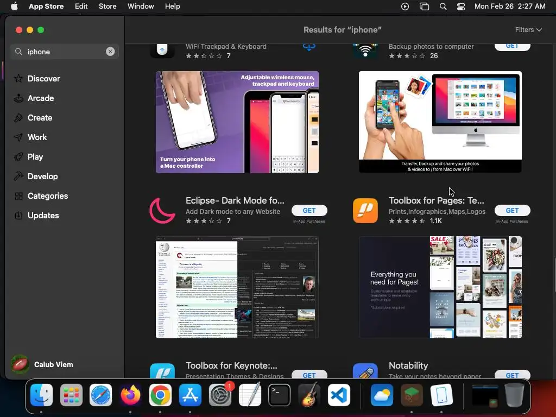Launch Firefox from the Dock

click(130, 395)
